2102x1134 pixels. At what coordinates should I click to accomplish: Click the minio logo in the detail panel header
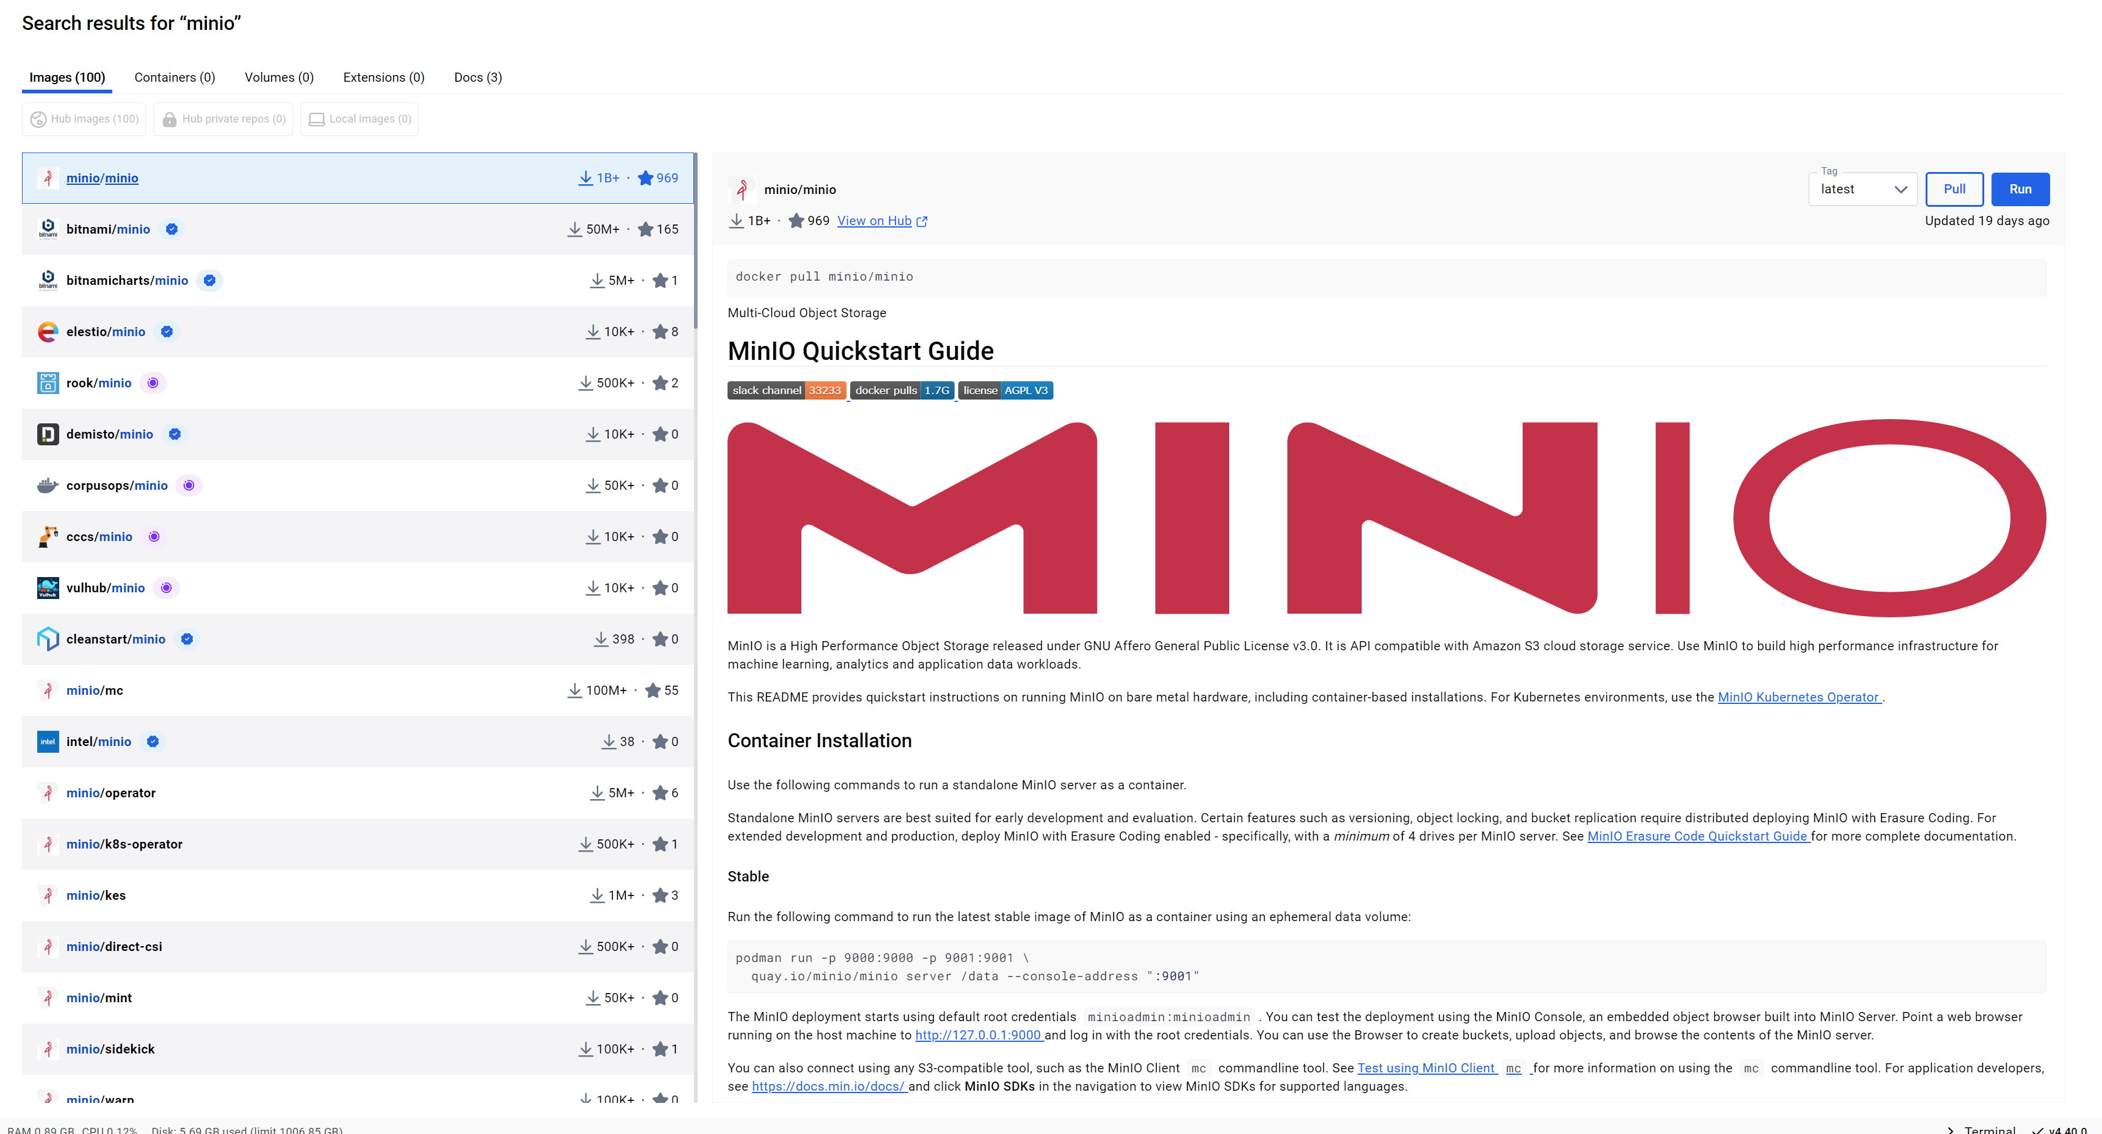(742, 189)
